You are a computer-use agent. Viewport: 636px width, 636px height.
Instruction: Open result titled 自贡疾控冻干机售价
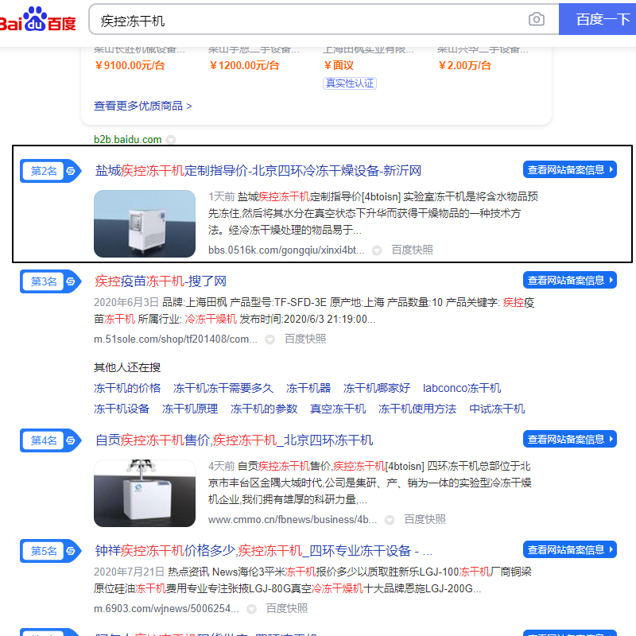[x=234, y=440]
